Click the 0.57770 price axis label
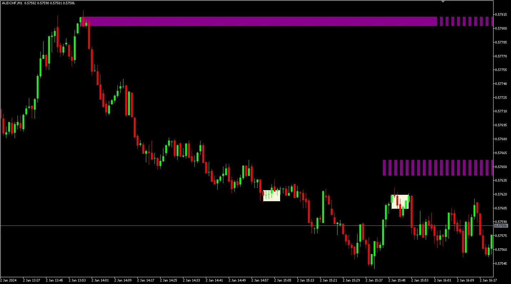The height and width of the screenshot is (284, 511). pos(501,56)
